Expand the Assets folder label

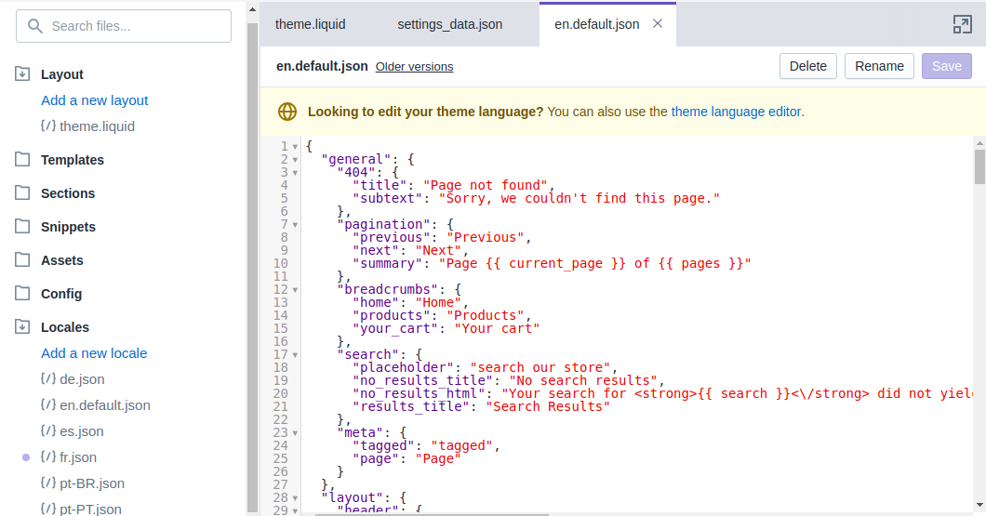pos(61,260)
